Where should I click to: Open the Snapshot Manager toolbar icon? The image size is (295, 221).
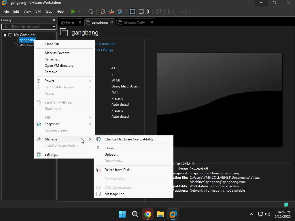pyautogui.click(x=120, y=12)
